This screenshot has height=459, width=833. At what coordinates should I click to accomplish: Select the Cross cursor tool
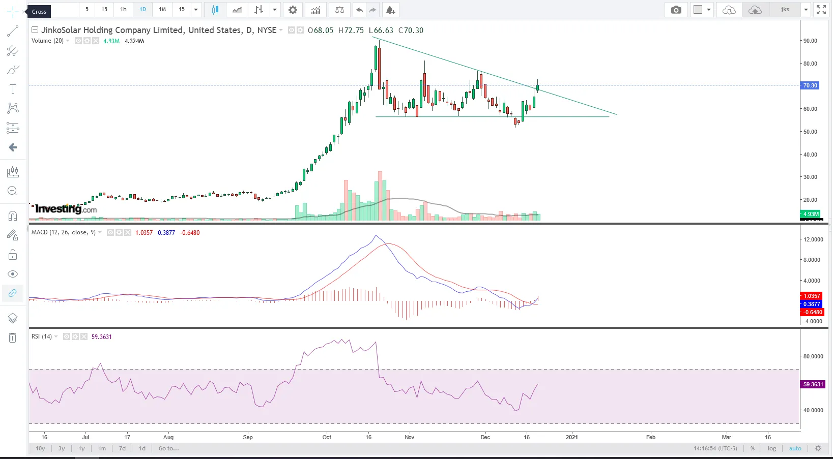point(13,12)
